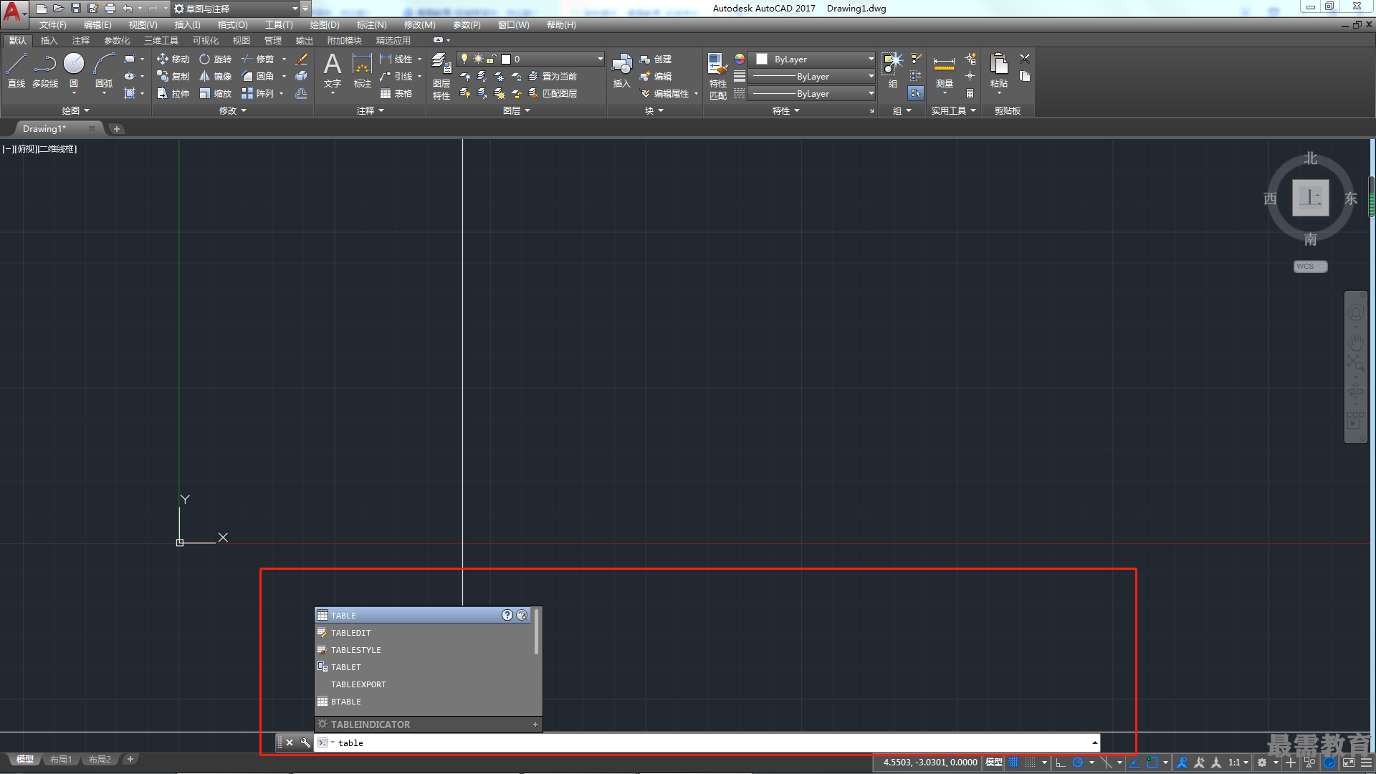The image size is (1376, 774).
Task: Click 置为当前 (Make Current) layer button
Action: tap(553, 76)
